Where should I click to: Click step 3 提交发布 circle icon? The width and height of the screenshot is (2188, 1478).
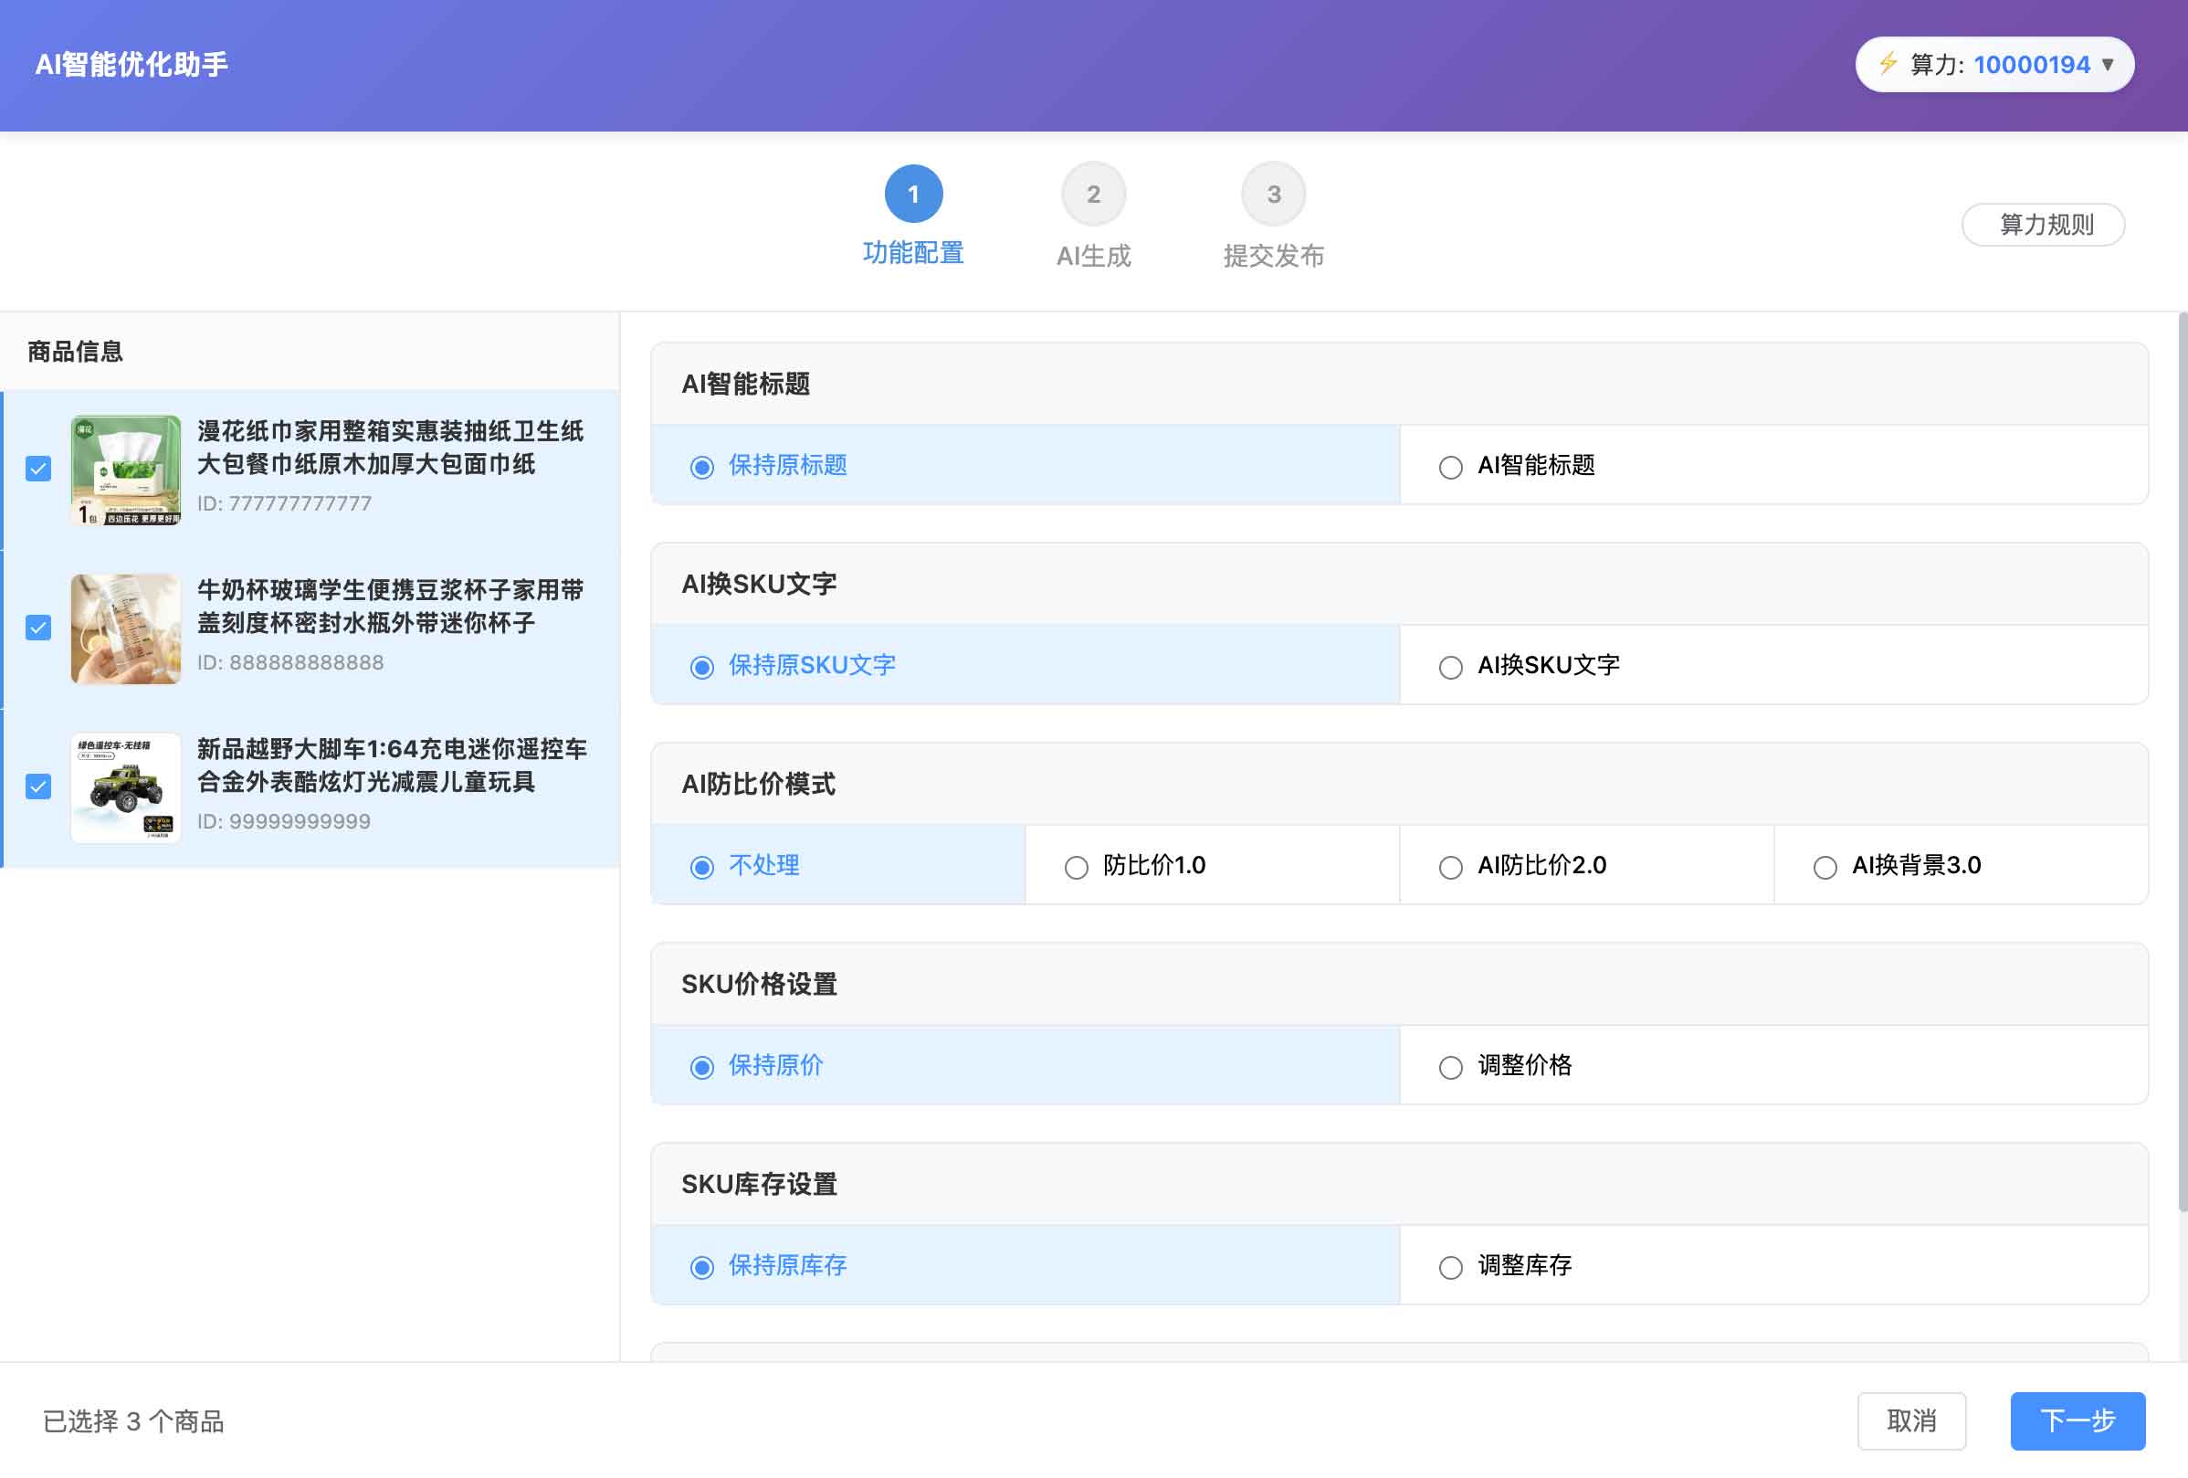click(x=1274, y=193)
